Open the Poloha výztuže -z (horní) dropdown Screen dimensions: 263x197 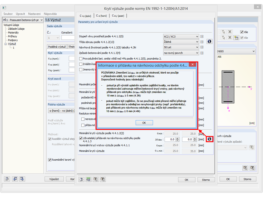(x=61, y=111)
